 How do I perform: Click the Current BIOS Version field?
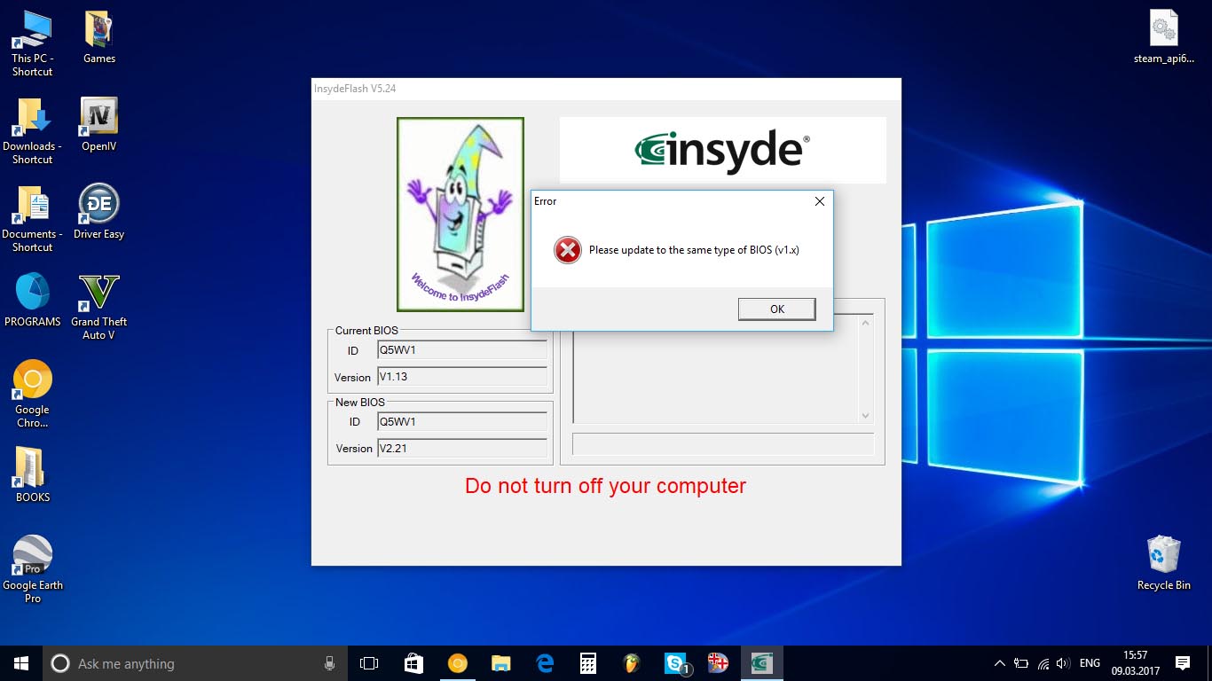tap(462, 377)
